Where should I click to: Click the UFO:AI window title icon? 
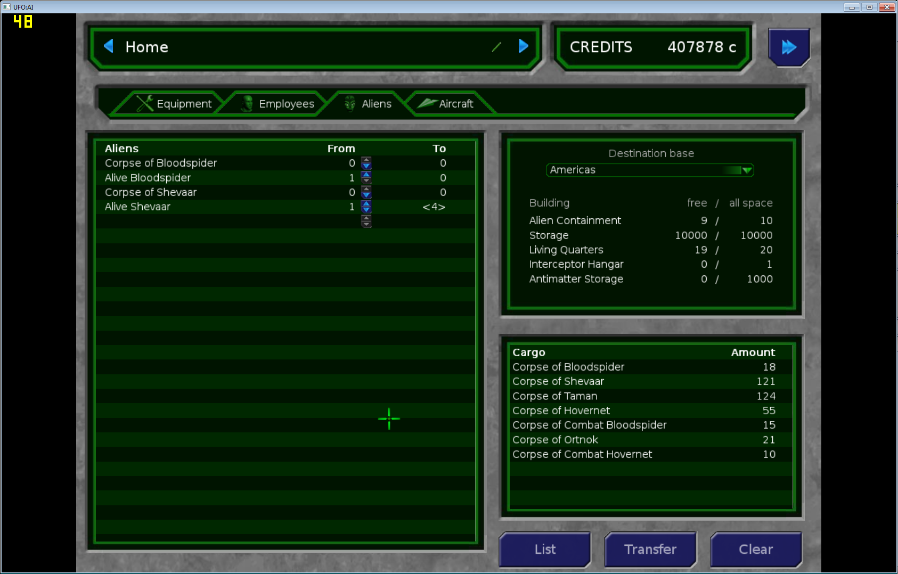(6, 7)
